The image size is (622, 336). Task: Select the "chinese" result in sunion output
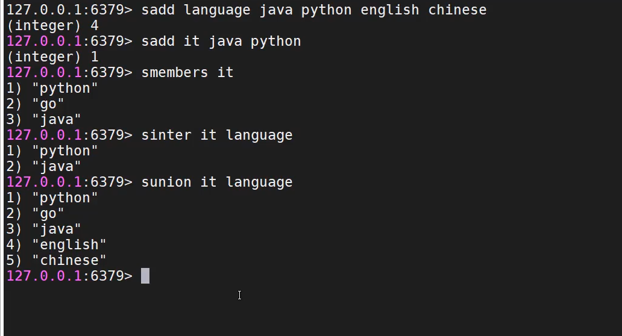point(69,260)
